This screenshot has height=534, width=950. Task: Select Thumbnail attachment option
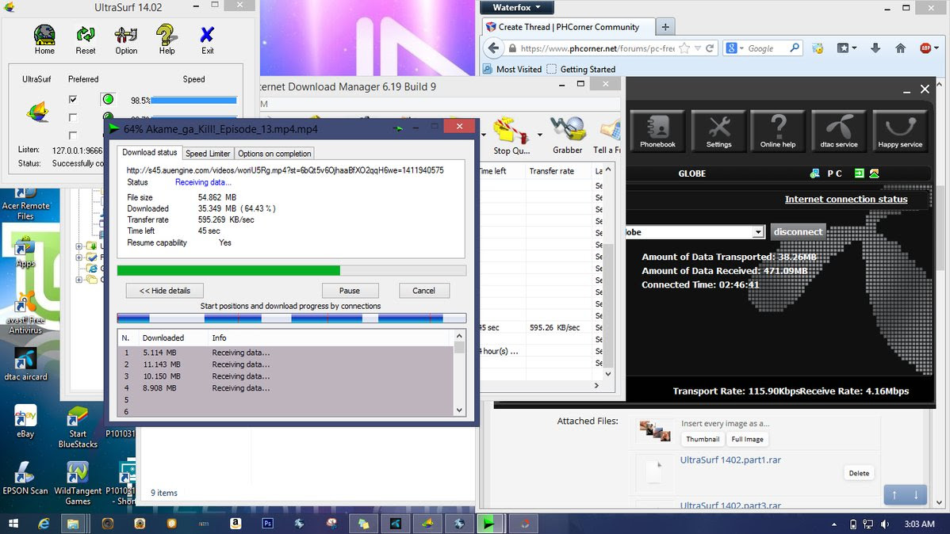click(703, 439)
